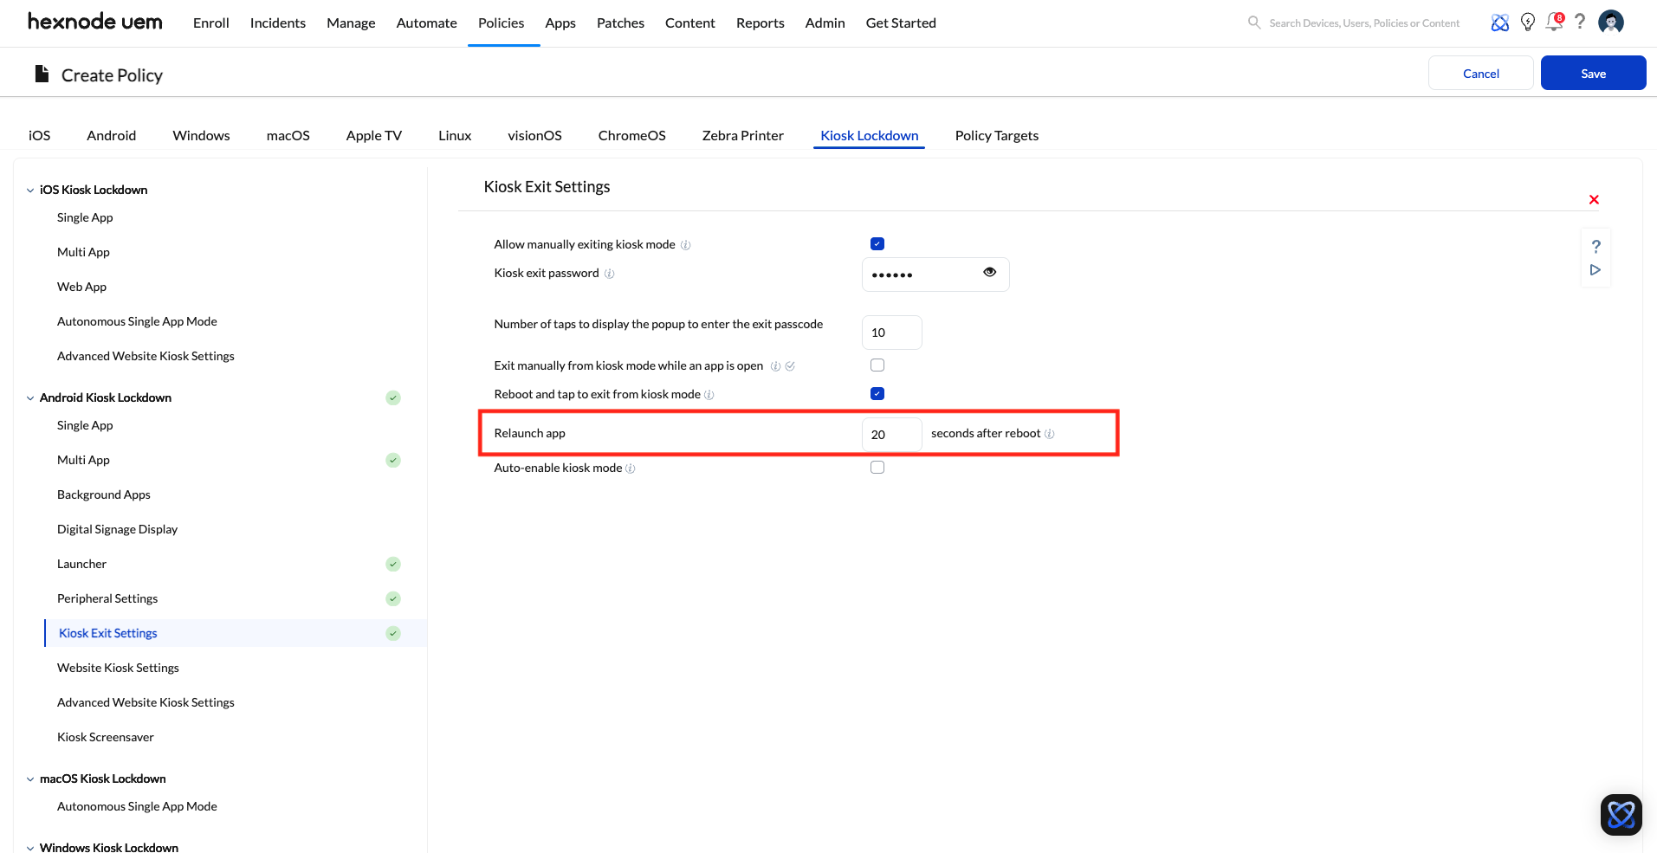Open Autonomous Single App Mode under macOS Kiosk Lockdown

pos(137,806)
